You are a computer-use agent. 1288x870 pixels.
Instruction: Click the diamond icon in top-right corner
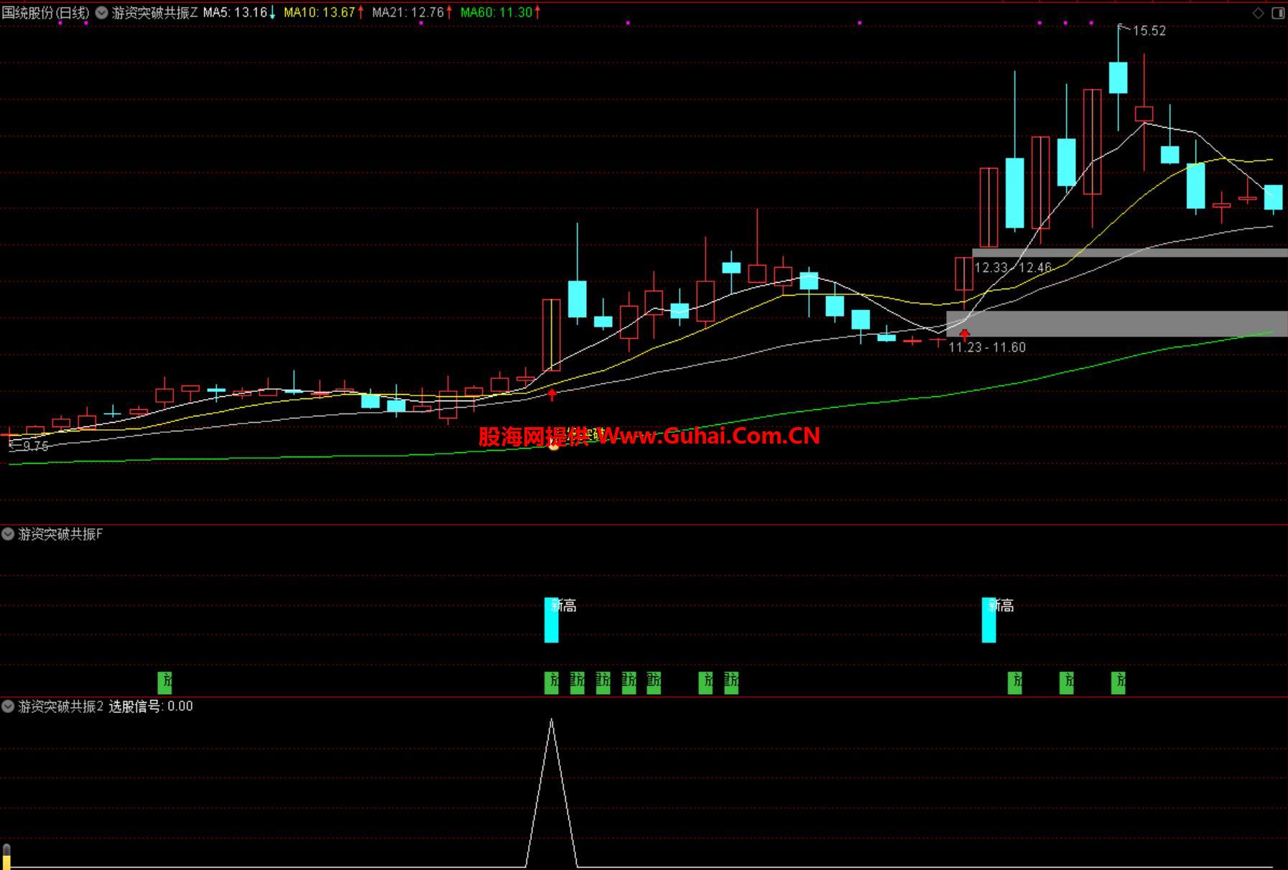[1259, 13]
